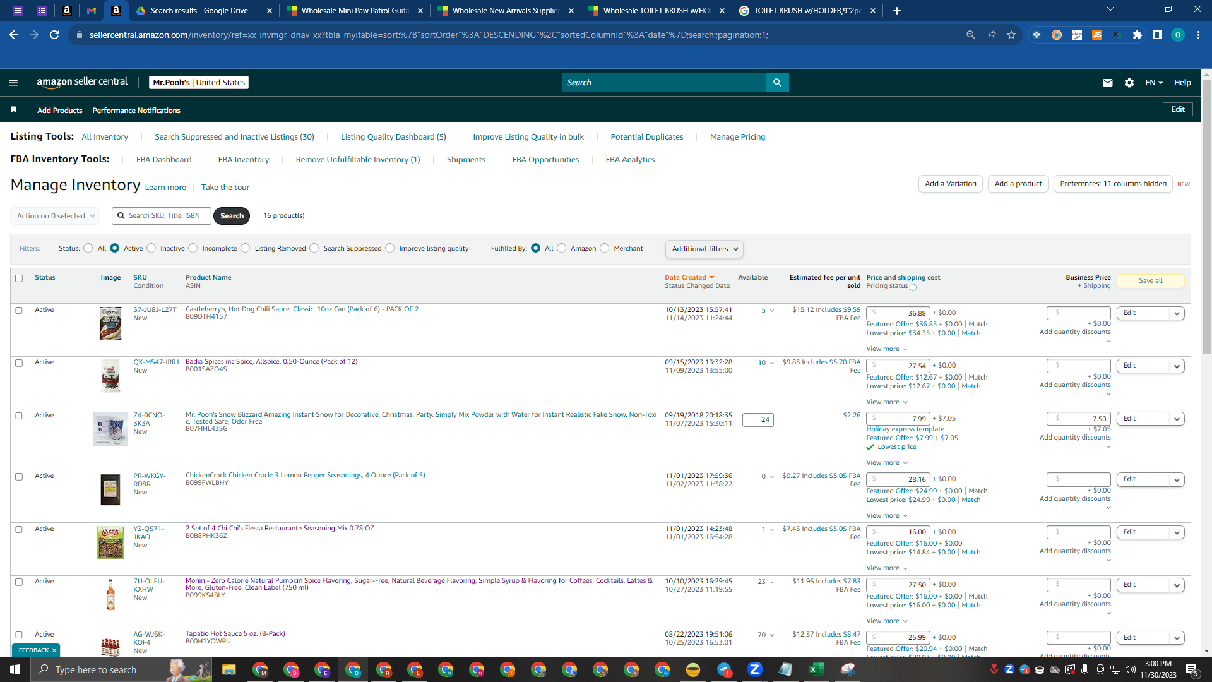Viewport: 1212px width, 682px height.
Task: Click the available quantity field showing 24
Action: (758, 420)
